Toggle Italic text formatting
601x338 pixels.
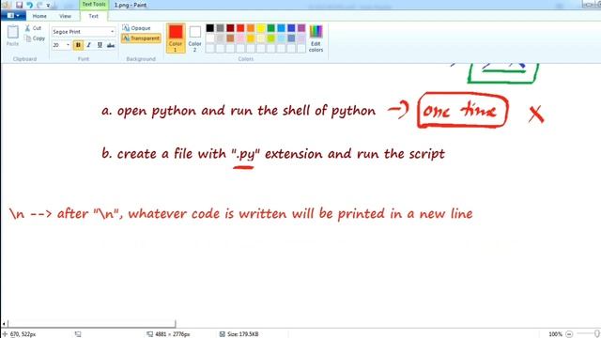pyautogui.click(x=89, y=45)
